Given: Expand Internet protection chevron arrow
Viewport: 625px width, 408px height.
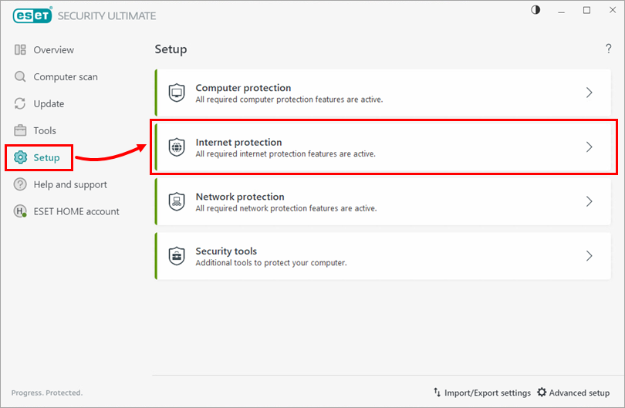Looking at the screenshot, I should tap(589, 147).
